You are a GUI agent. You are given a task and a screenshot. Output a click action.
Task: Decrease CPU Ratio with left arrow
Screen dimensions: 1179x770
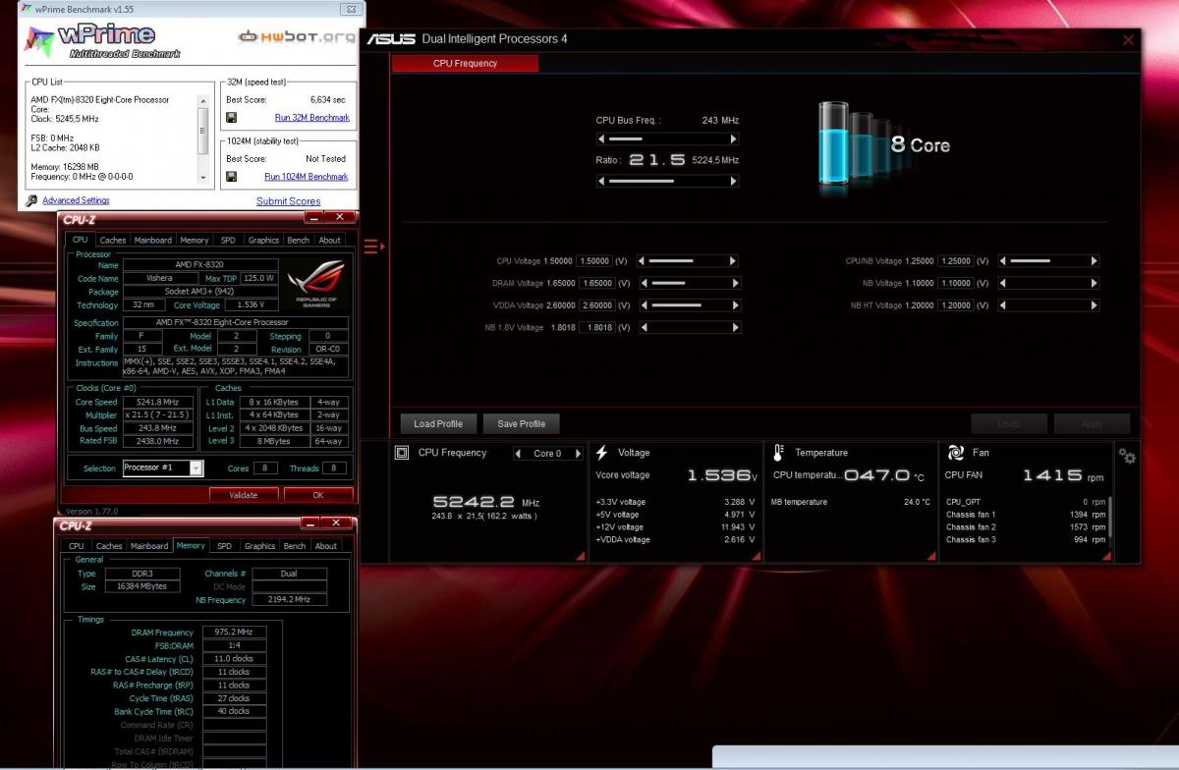click(601, 181)
